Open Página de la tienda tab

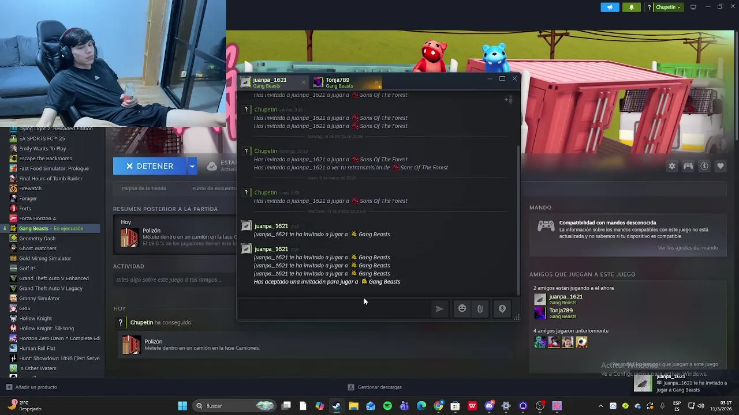(x=144, y=188)
